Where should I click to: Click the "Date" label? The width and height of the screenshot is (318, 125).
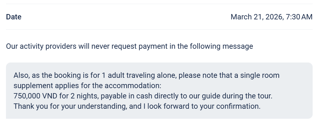pyautogui.click(x=14, y=17)
